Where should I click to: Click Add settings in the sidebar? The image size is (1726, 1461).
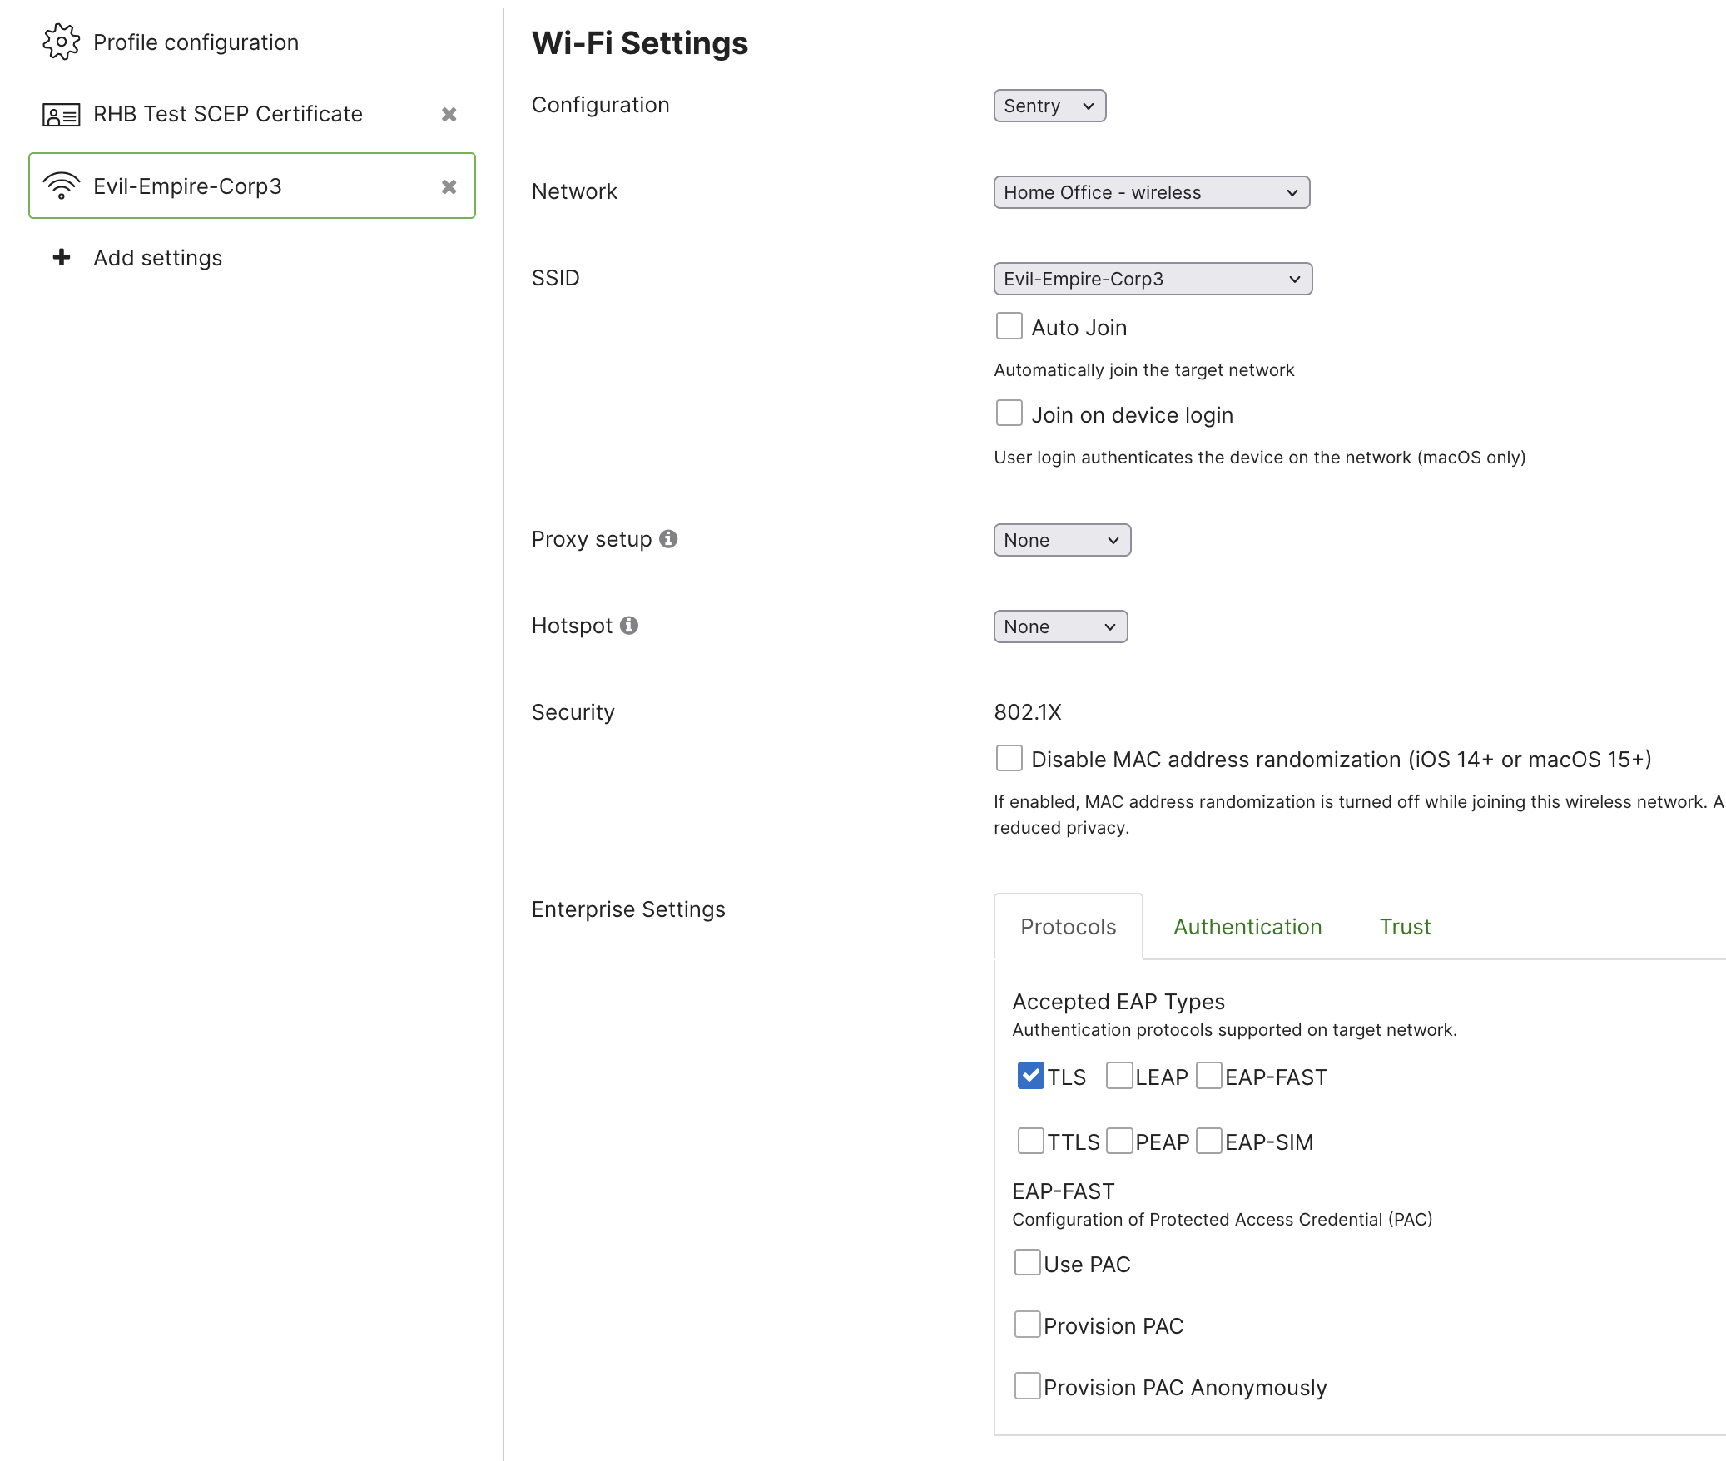(x=156, y=258)
